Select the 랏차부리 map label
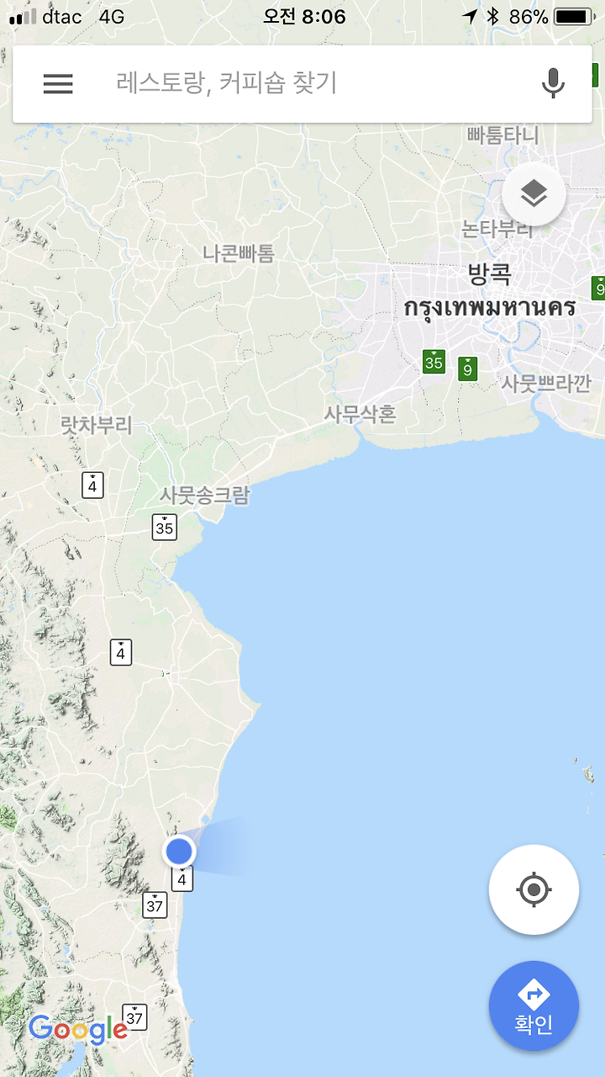605x1077 pixels. (97, 425)
